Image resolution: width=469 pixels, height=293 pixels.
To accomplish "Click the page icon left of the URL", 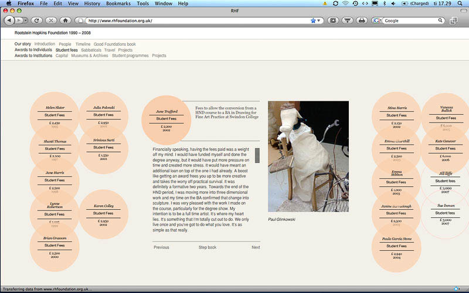I will [x=80, y=21].
